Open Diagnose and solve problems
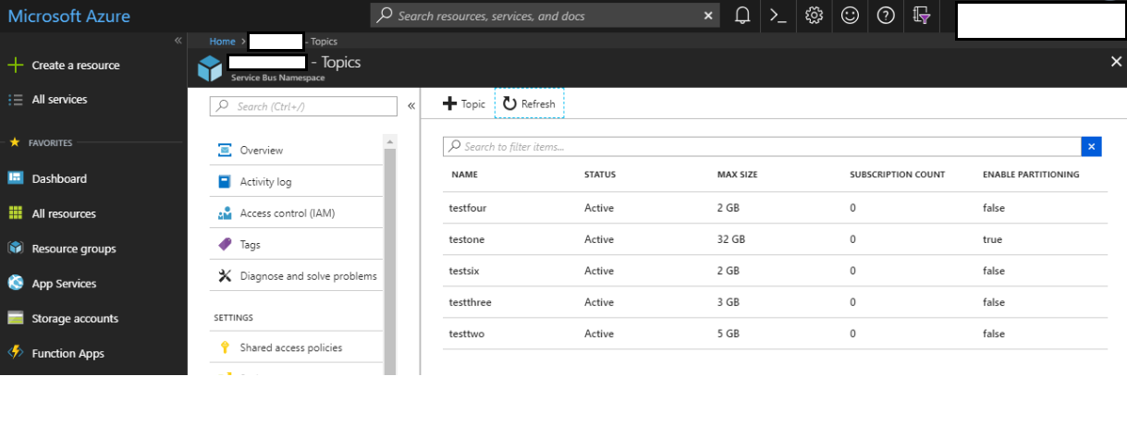This screenshot has width=1127, height=425. (x=296, y=275)
